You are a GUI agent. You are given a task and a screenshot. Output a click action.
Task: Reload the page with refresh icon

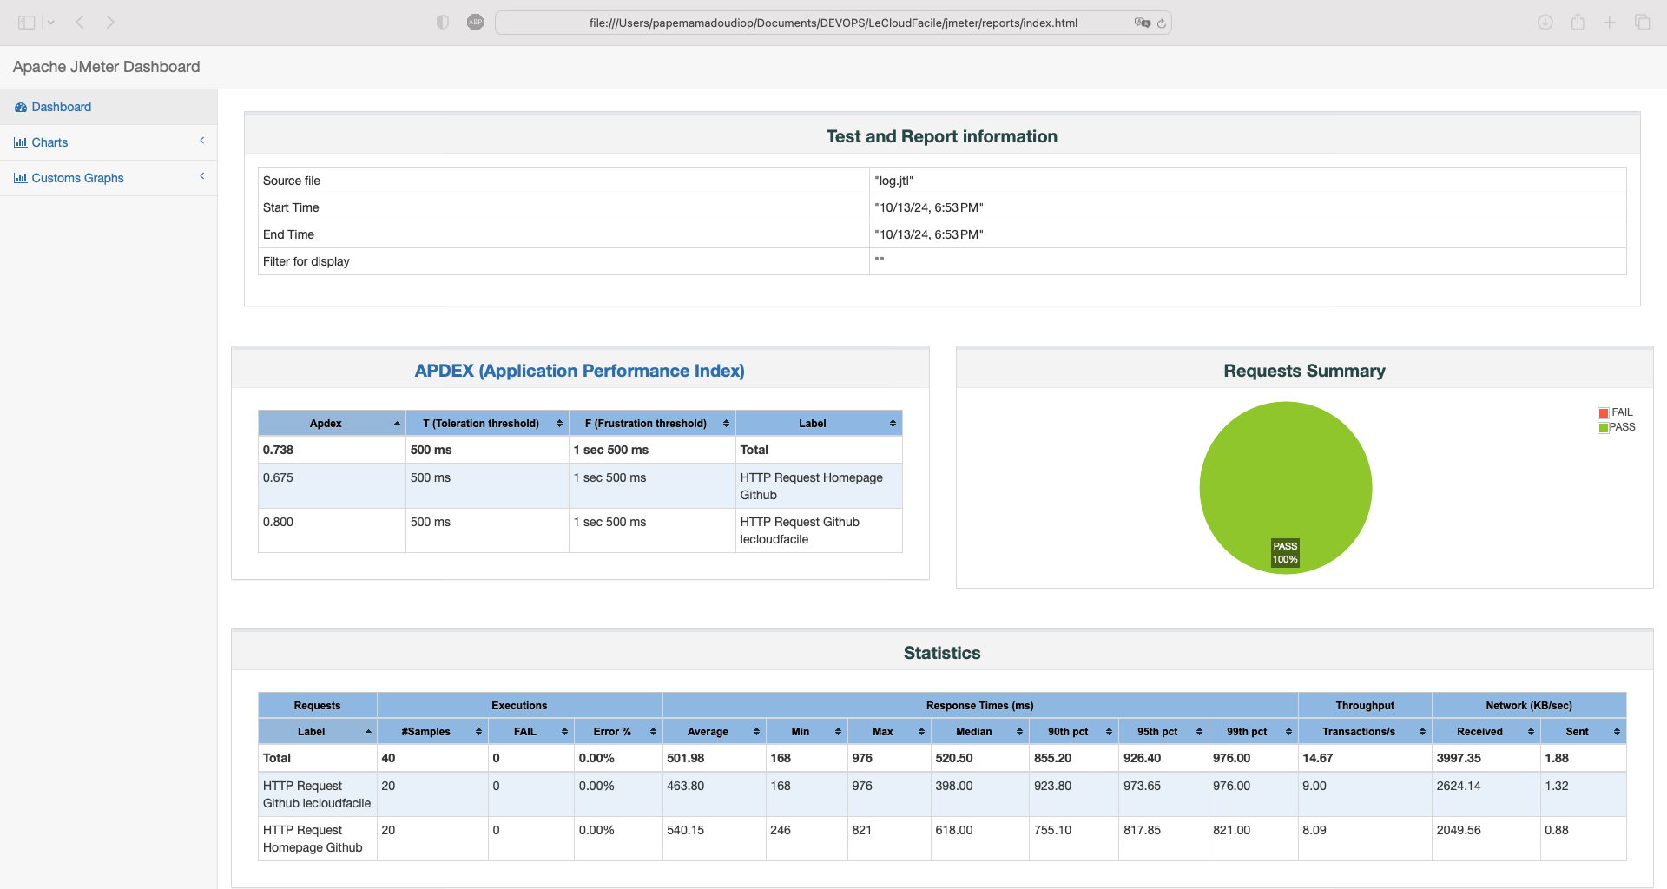1162,23
